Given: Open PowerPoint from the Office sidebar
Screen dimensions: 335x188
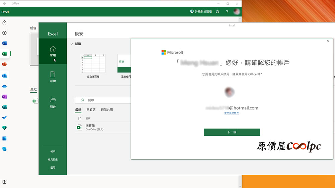Looking at the screenshot, I should 4,64.
